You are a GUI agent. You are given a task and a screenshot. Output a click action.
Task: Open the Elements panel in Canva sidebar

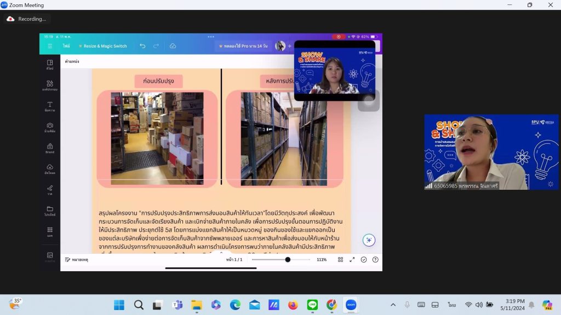pyautogui.click(x=50, y=85)
